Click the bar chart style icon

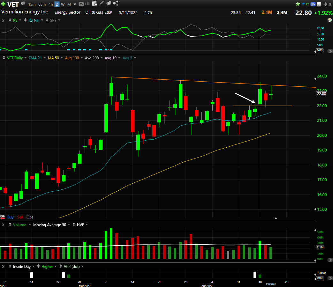(x=87, y=4)
